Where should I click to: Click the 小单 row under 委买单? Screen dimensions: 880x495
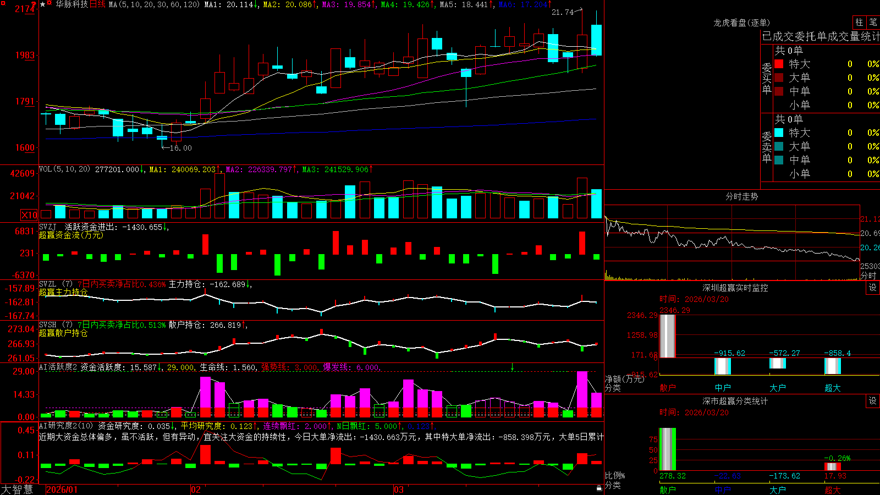click(x=827, y=105)
